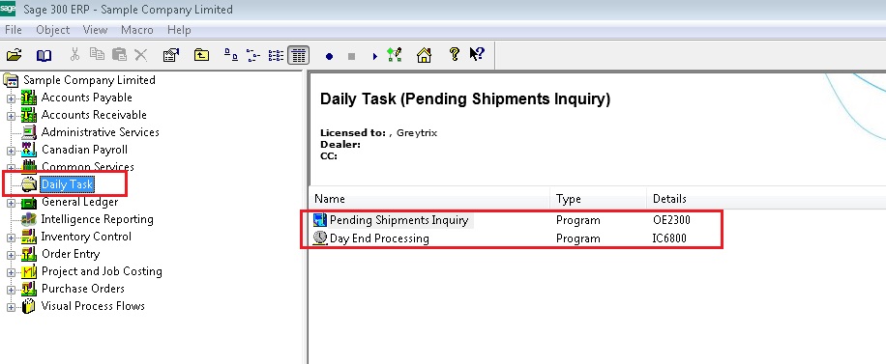This screenshot has height=364, width=886.
Task: Switch to Large Icons view button
Action: tap(231, 55)
